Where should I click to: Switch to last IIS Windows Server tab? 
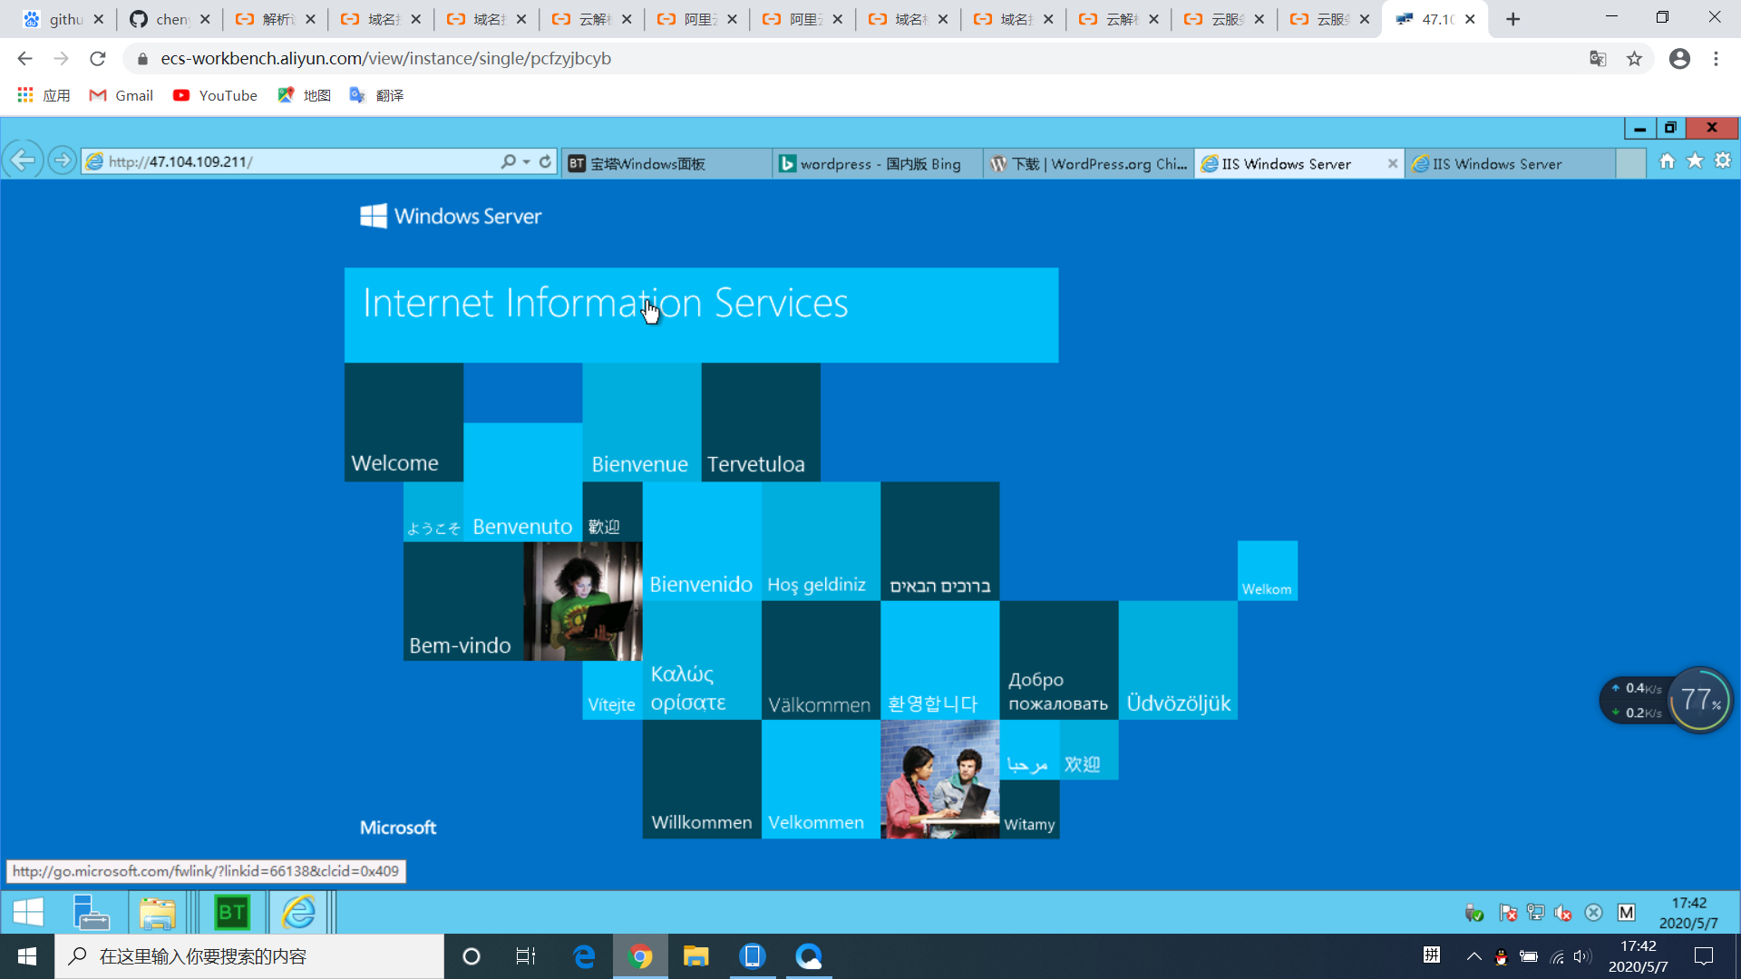[1510, 164]
